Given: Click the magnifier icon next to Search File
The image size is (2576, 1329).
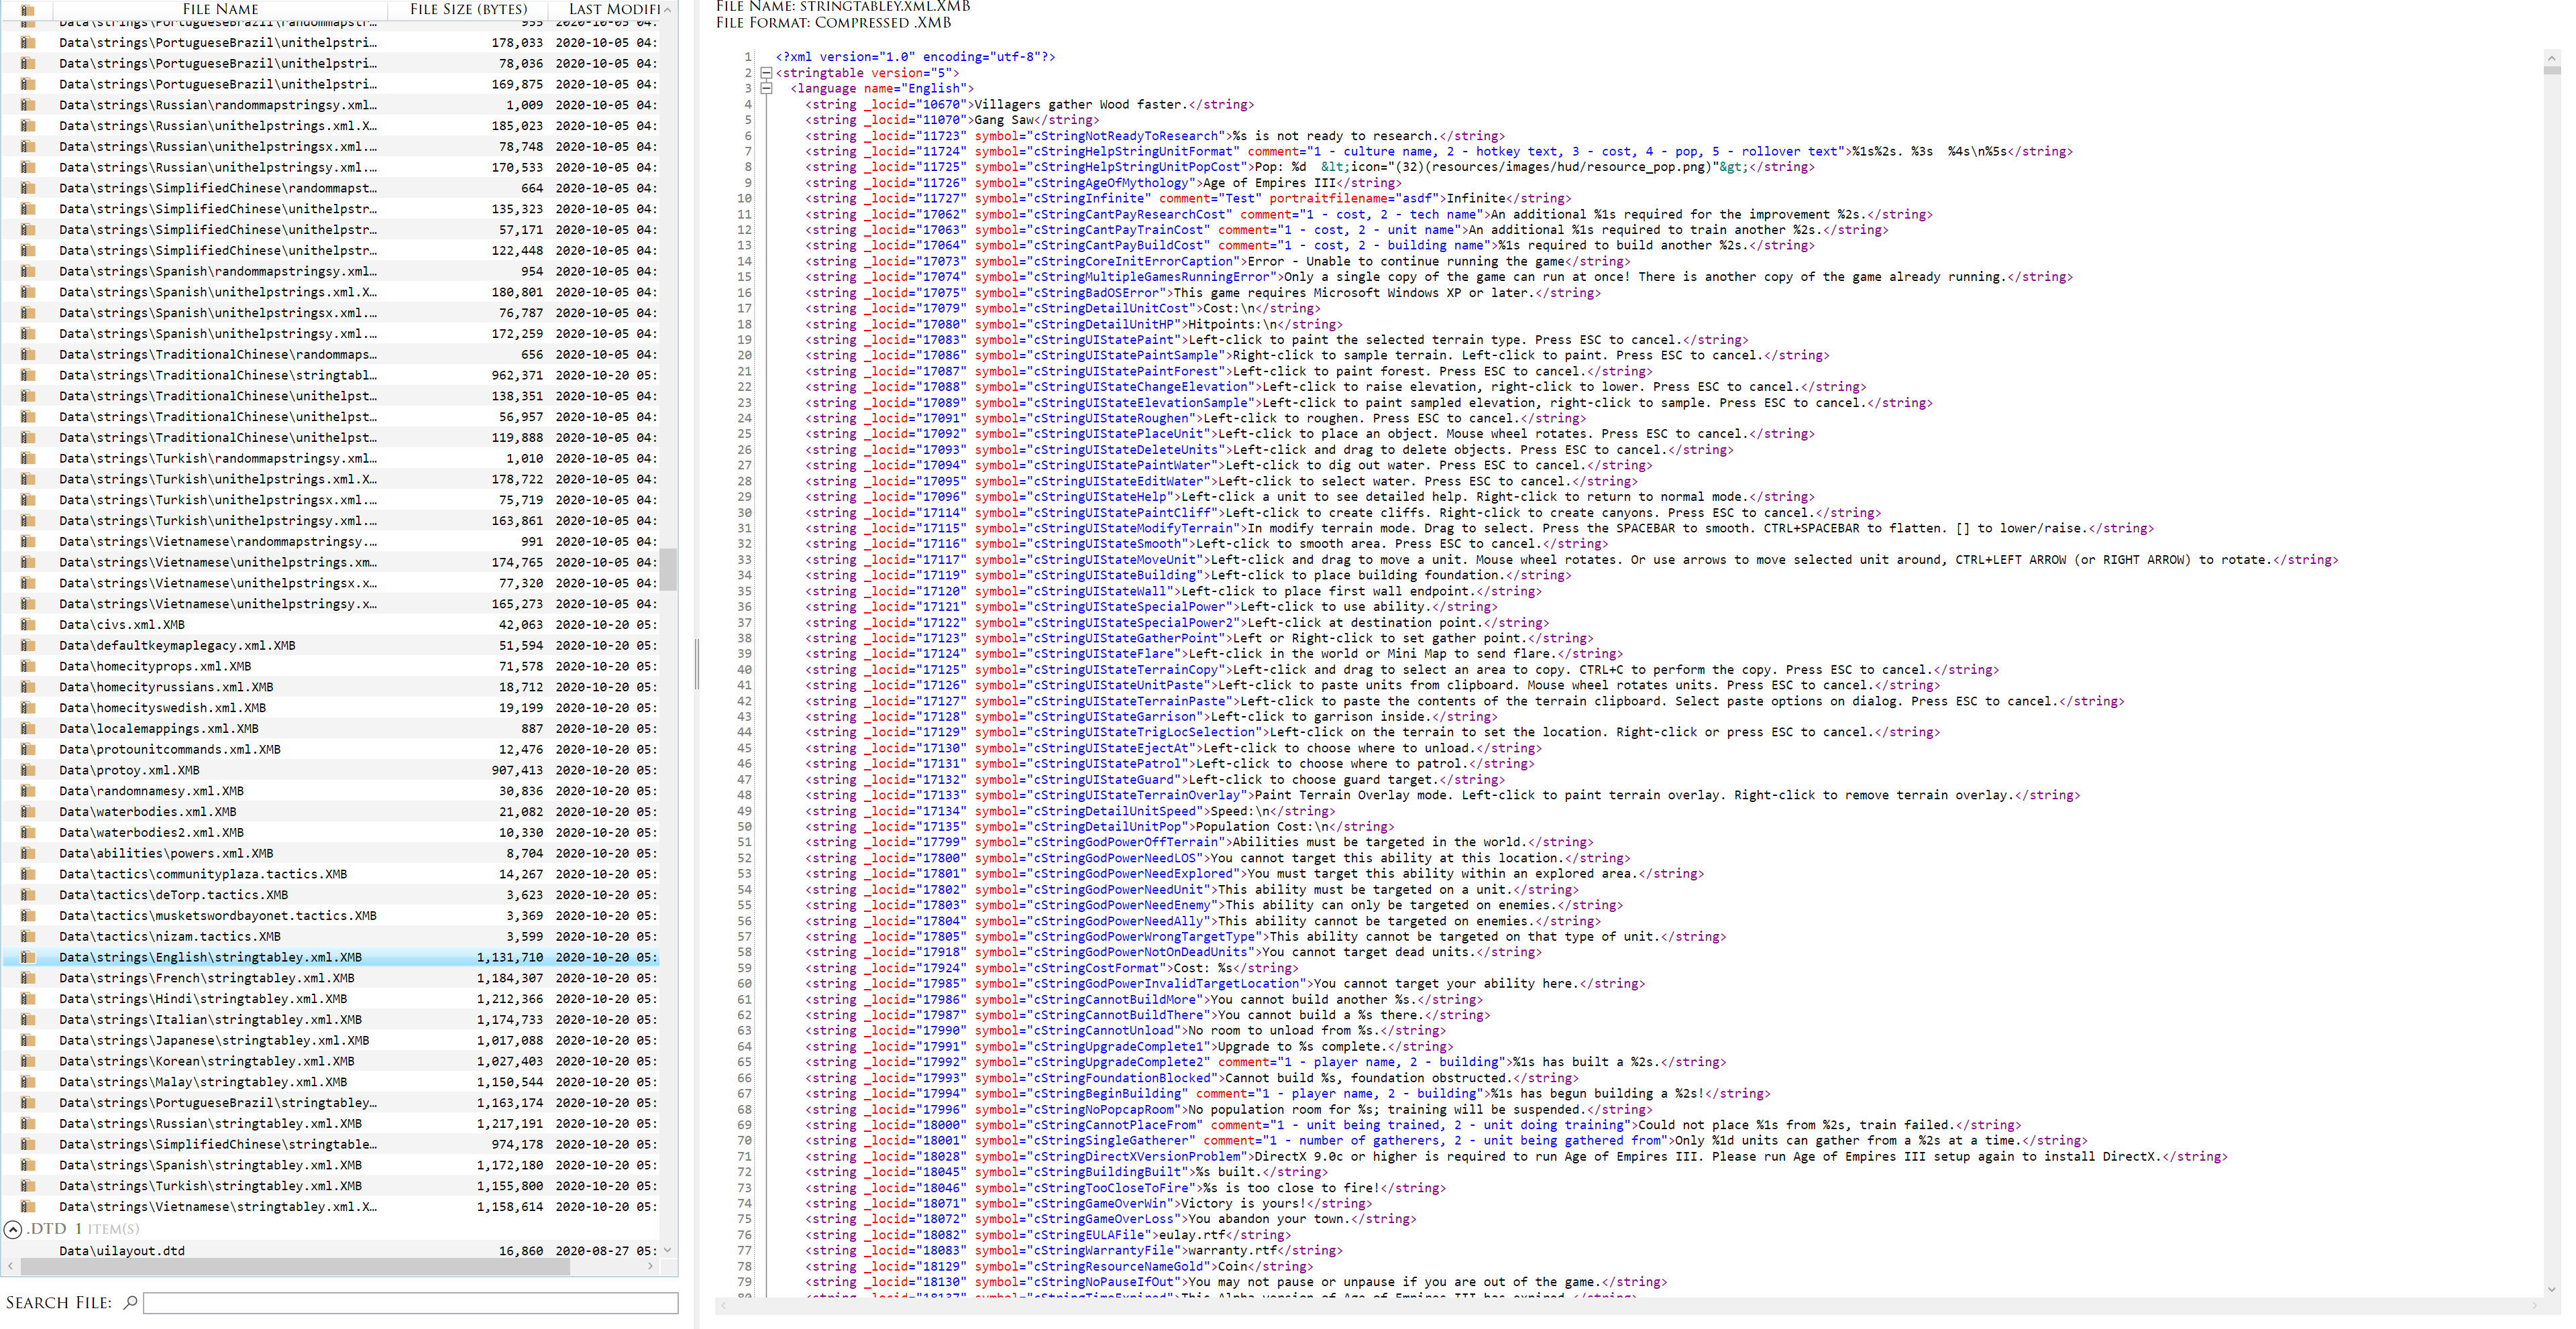Looking at the screenshot, I should [x=130, y=1302].
